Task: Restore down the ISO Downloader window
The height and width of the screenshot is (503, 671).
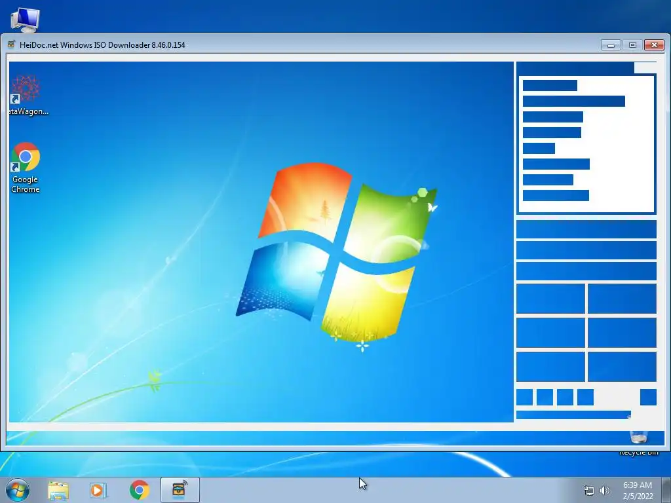Action: pyautogui.click(x=632, y=45)
